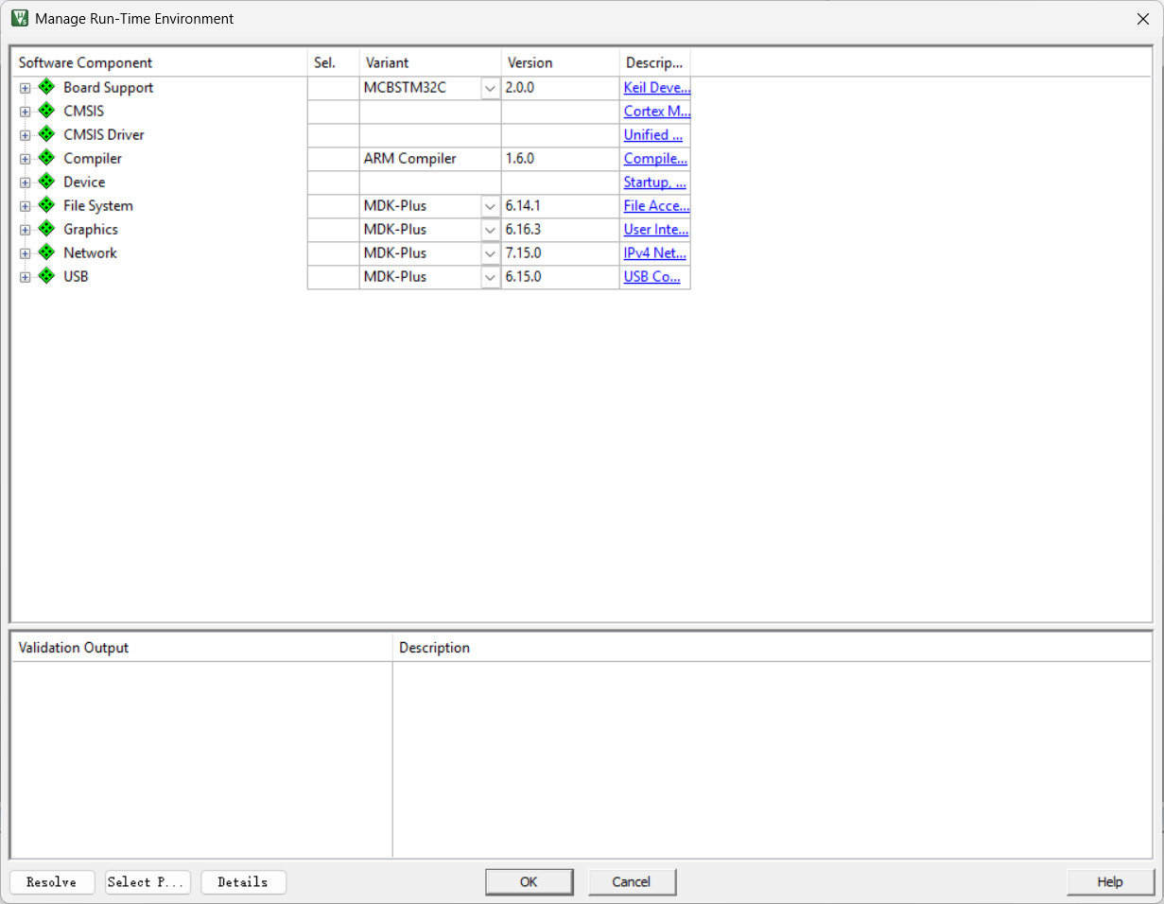Click the Graphics green component icon
Screen dimensions: 1164x904
(x=47, y=229)
